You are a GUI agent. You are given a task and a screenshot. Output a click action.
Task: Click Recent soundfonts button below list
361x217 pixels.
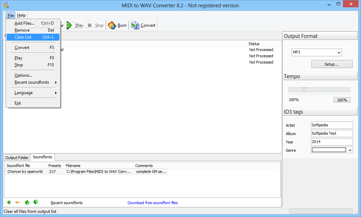pos(66,203)
